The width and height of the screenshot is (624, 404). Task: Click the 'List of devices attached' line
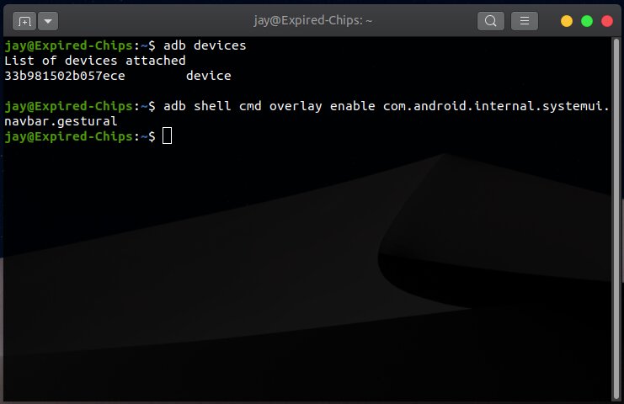[94, 61]
